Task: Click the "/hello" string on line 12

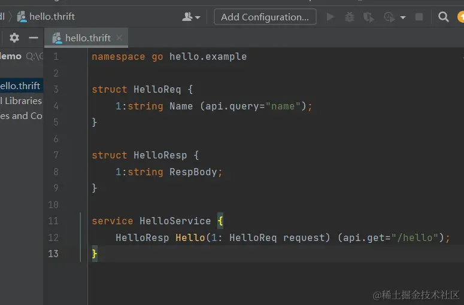Action: coord(414,237)
